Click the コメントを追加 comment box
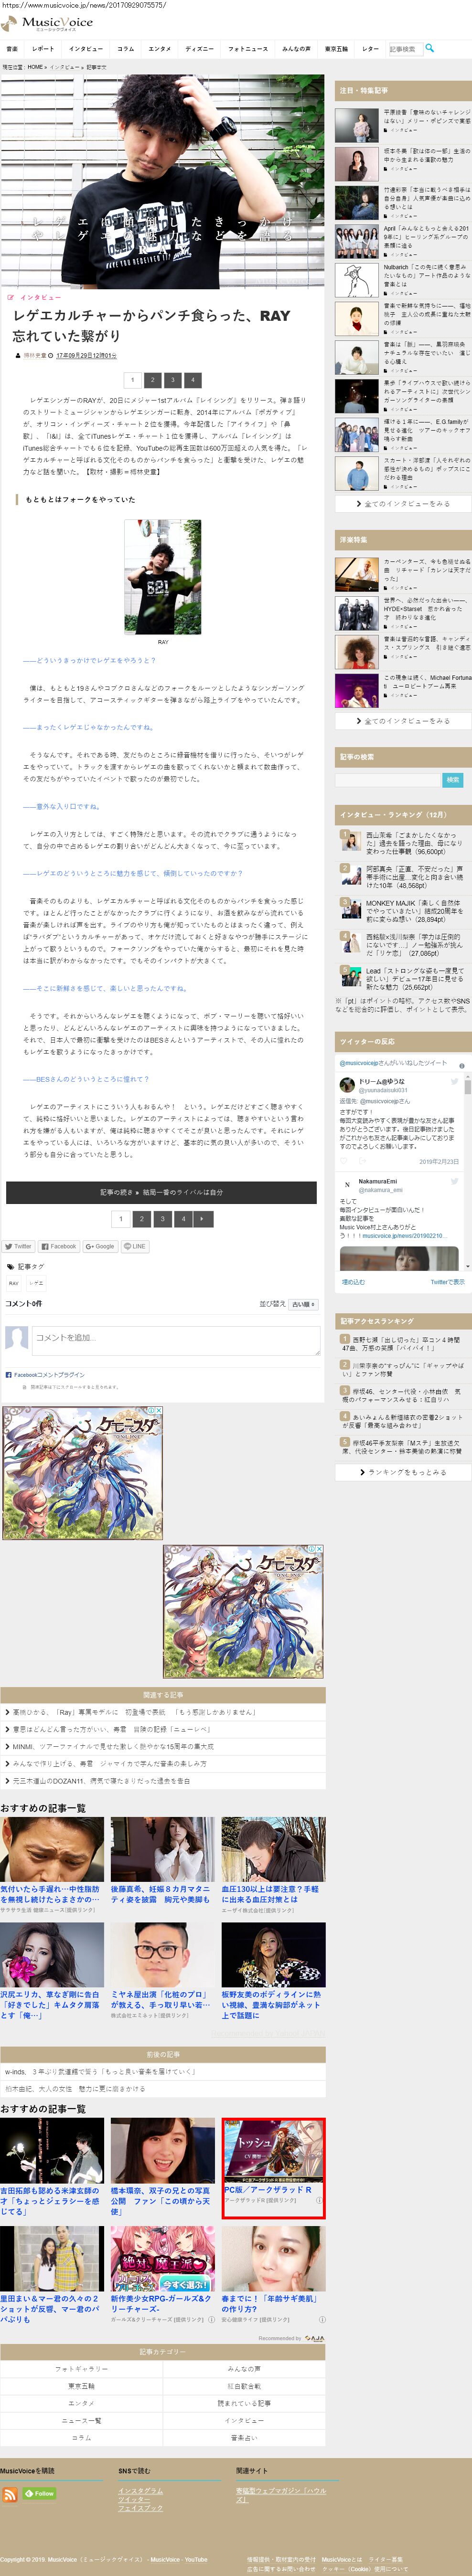The width and height of the screenshot is (472, 2576). point(176,1340)
